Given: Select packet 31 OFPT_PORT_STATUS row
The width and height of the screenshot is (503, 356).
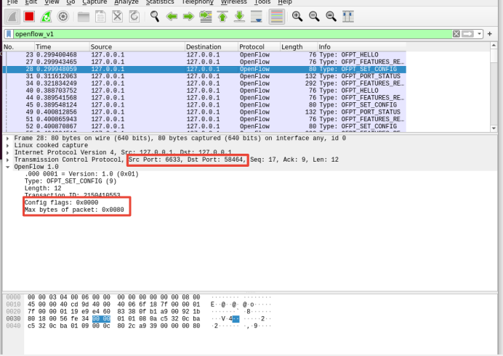Looking at the screenshot, I should 204,76.
